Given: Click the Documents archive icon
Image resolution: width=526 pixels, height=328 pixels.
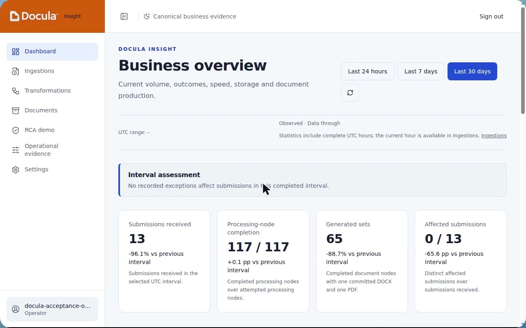Looking at the screenshot, I should tap(16, 111).
